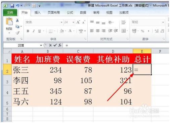This screenshot has width=170, height=123.
Task: Click the Increase Font Size icon
Action: point(78,22)
